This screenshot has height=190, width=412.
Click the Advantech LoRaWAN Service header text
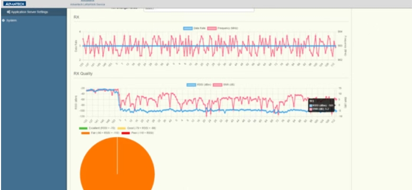click(88, 4)
